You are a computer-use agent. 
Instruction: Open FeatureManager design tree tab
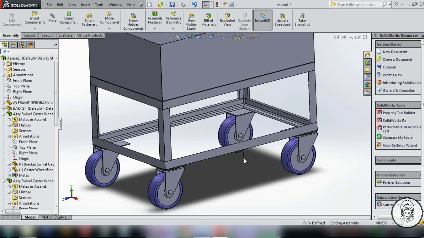[4, 45]
